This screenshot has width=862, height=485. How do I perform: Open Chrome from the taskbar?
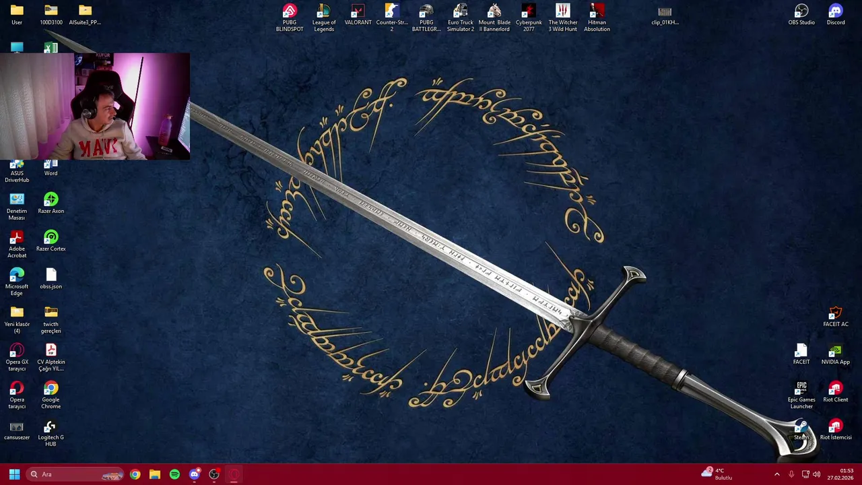tap(135, 474)
